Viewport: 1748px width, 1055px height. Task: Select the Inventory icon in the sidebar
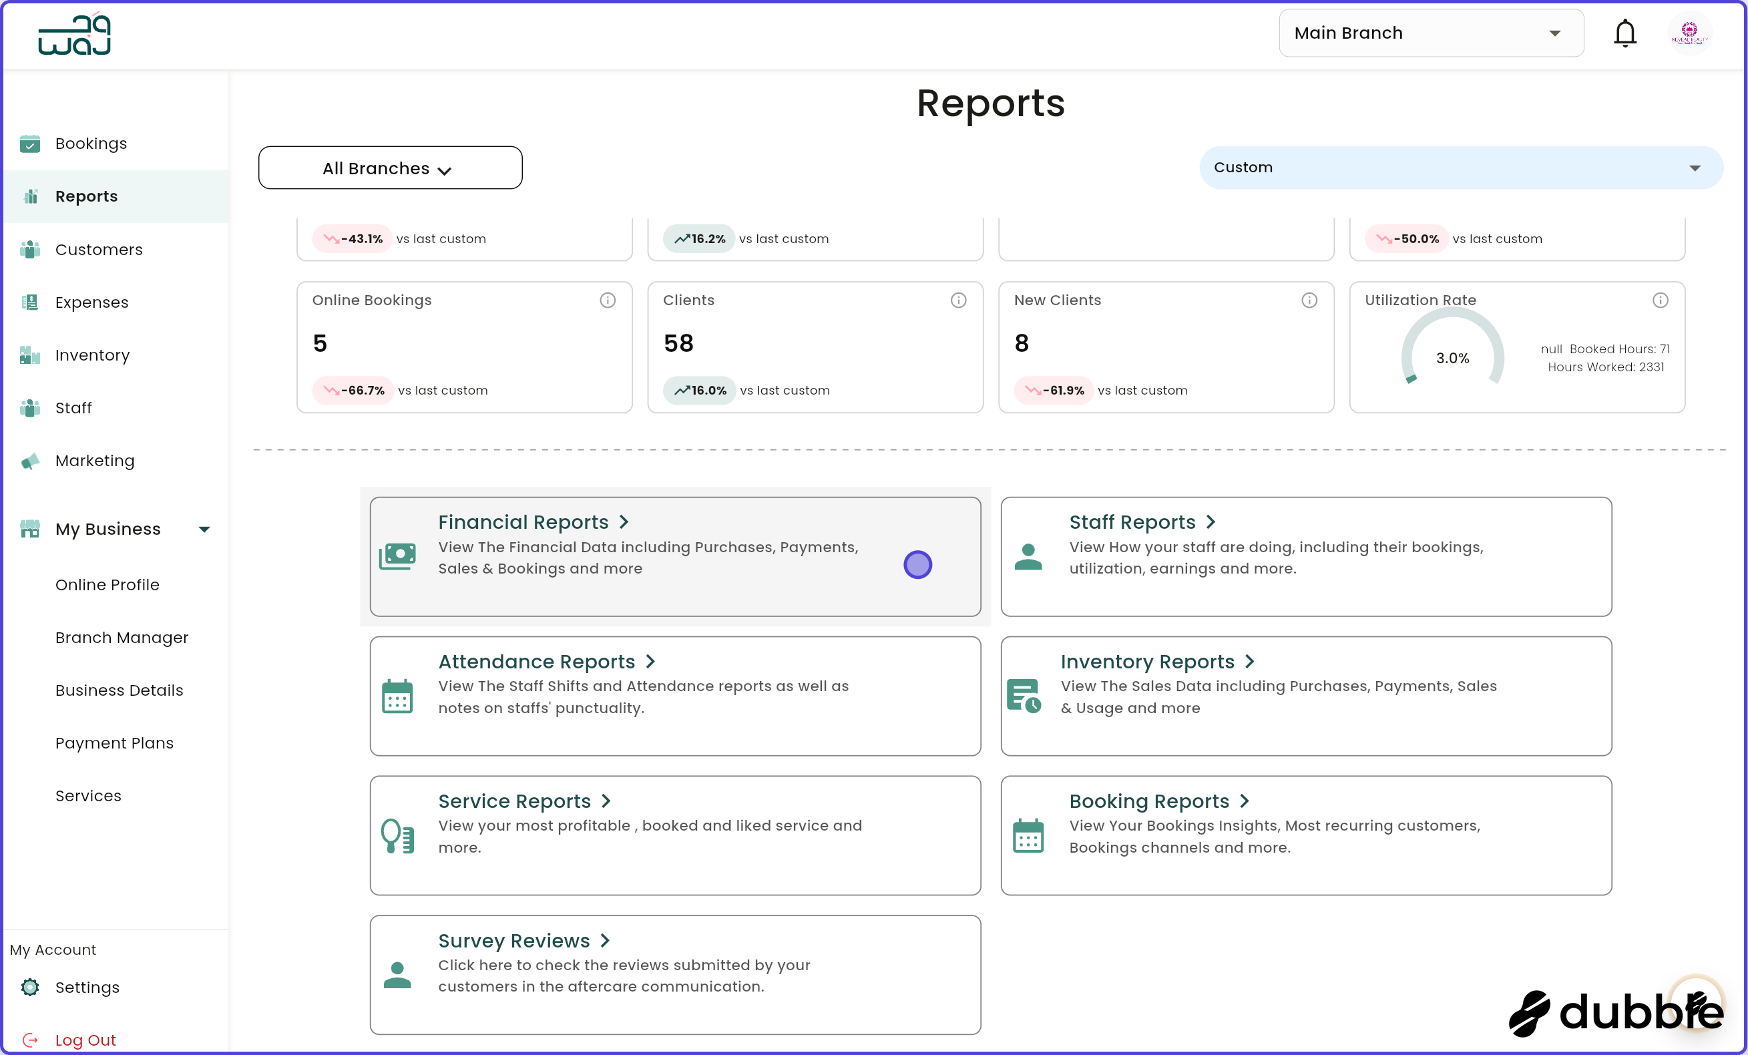[30, 355]
